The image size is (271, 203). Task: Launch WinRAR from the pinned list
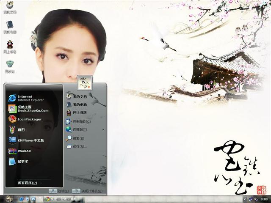(19, 151)
